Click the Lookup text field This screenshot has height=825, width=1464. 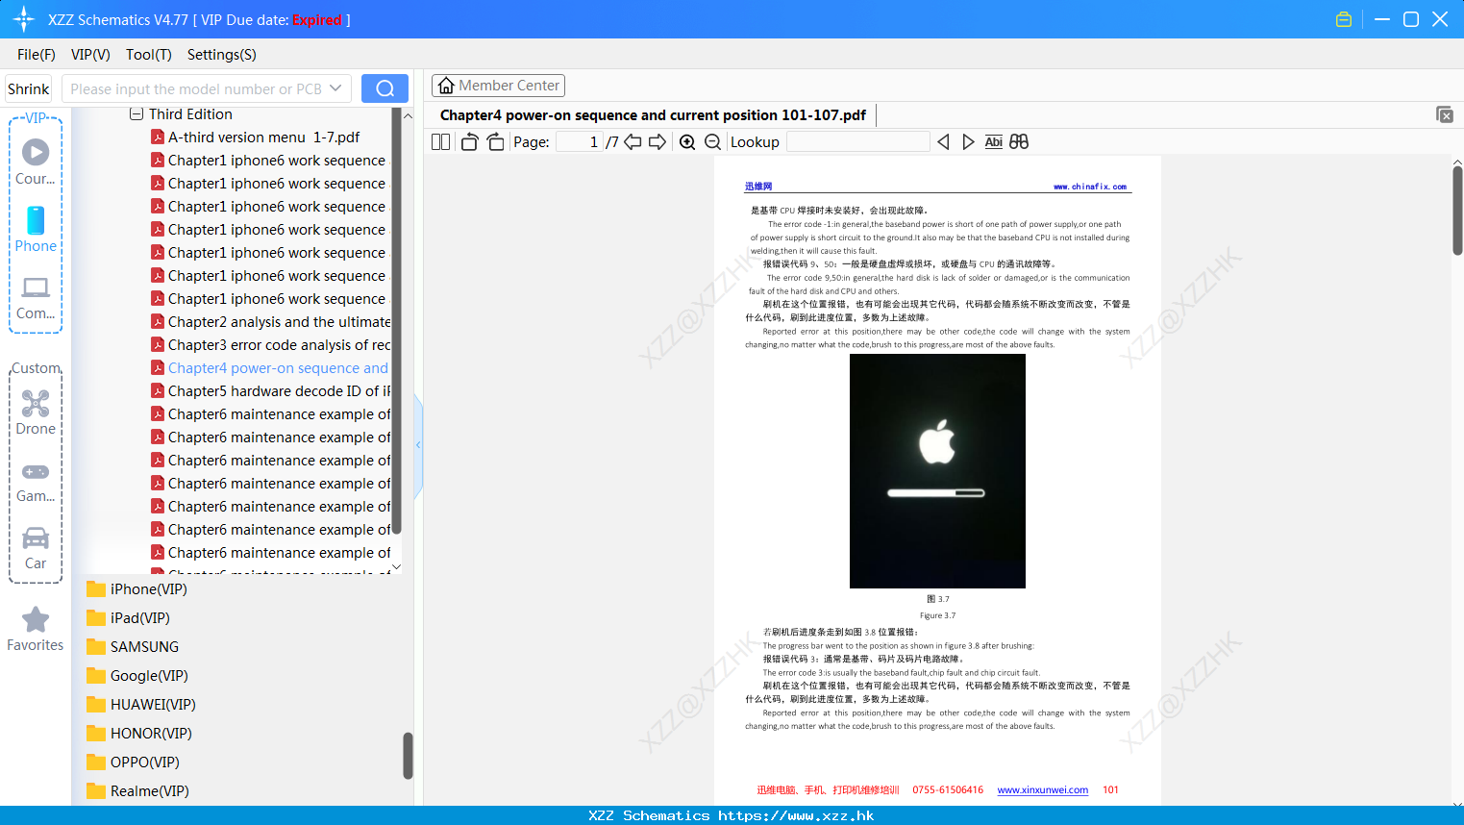(x=858, y=142)
